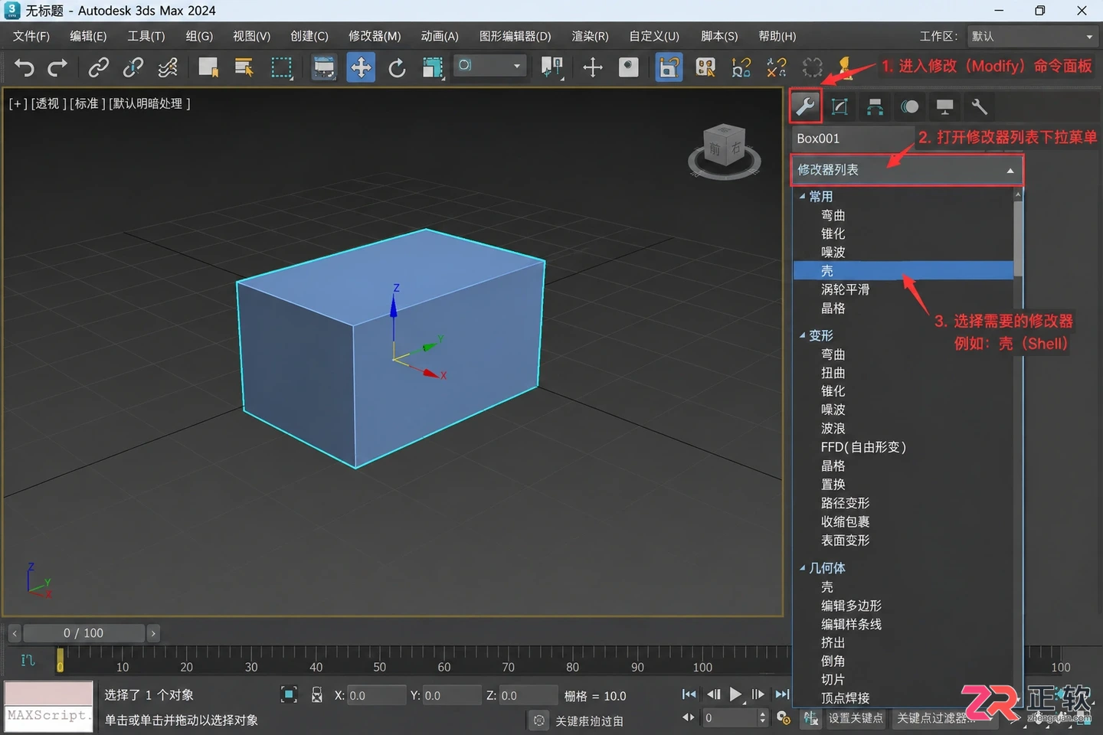Select the highlighted 壳 modifier entry

tap(903, 271)
